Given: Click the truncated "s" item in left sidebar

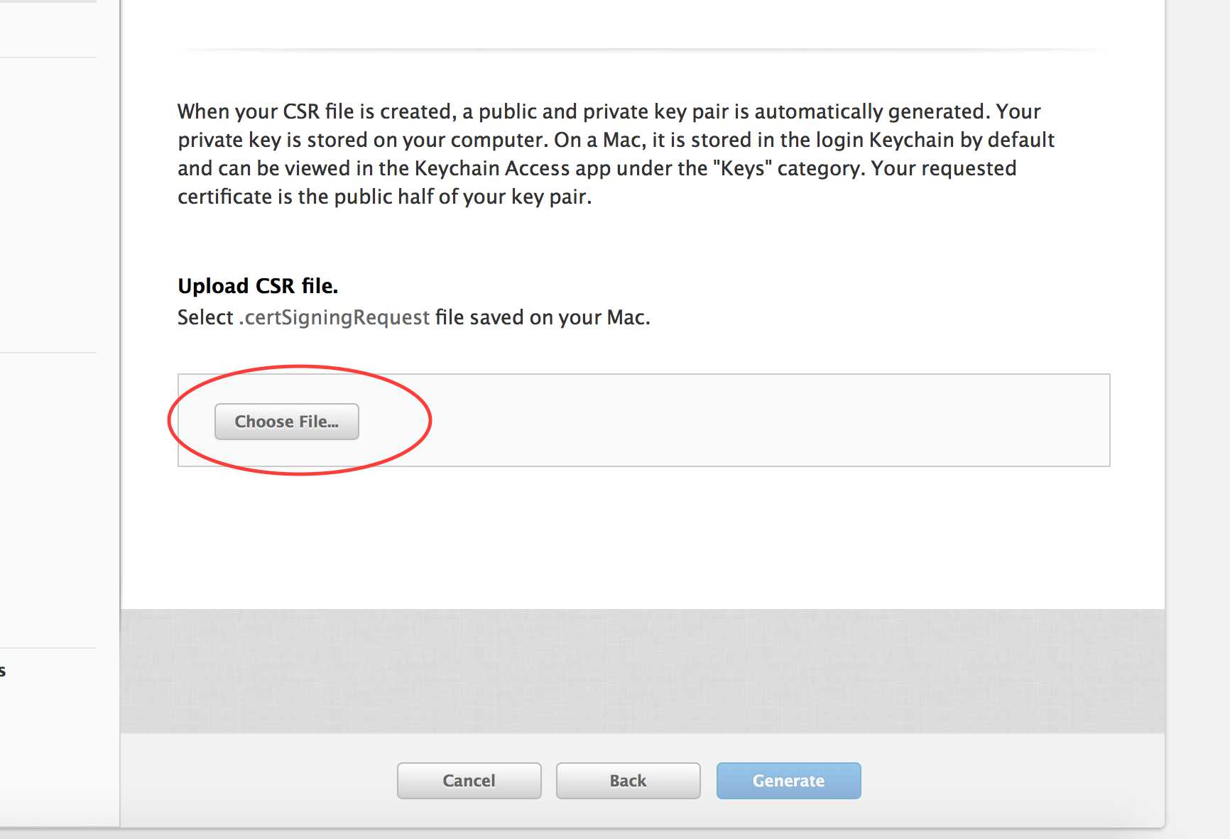Looking at the screenshot, I should pyautogui.click(x=3, y=671).
